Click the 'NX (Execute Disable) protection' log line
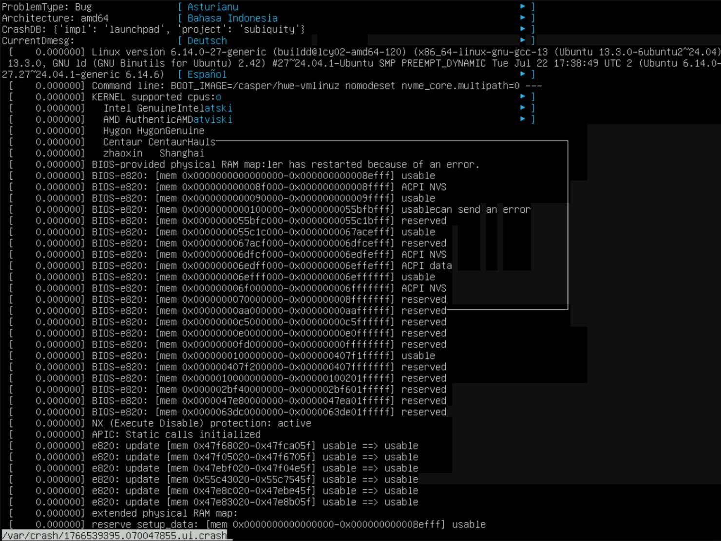The image size is (721, 541). click(x=201, y=423)
